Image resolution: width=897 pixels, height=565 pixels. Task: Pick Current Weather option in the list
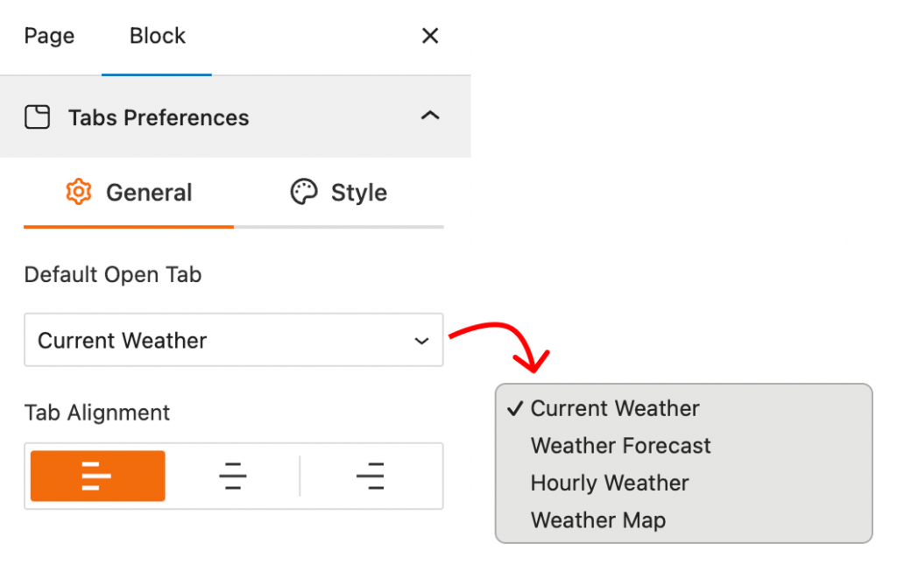click(615, 408)
